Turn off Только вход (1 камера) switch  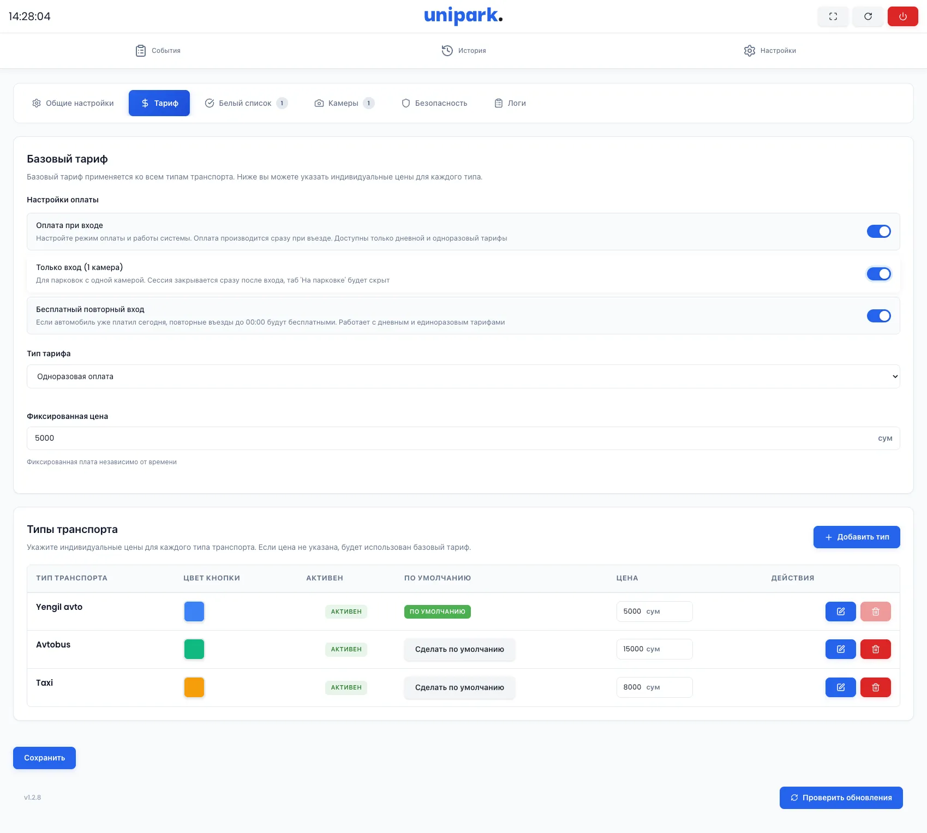click(878, 274)
